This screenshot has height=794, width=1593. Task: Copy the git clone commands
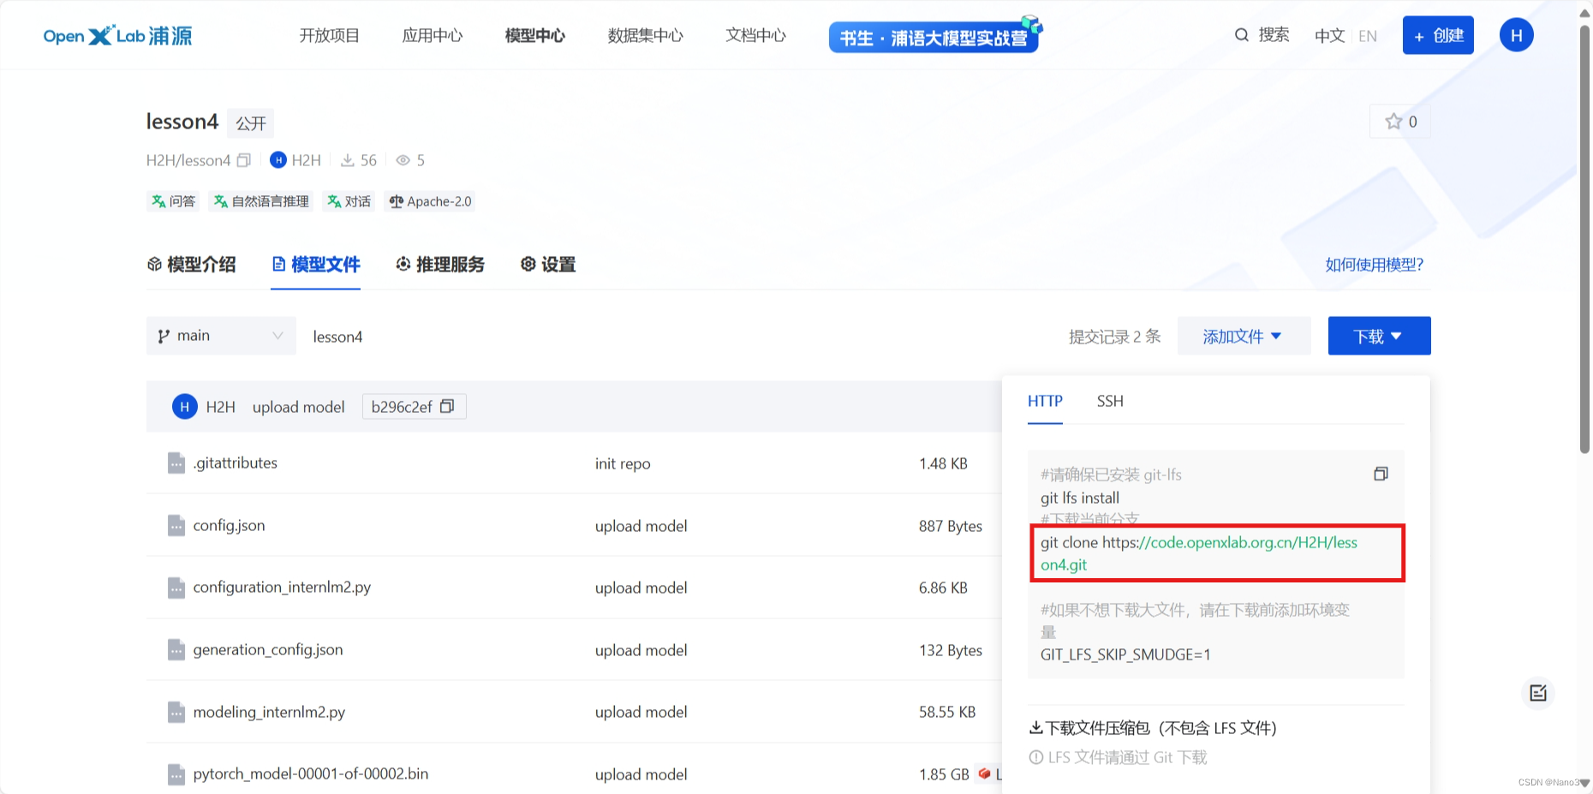tap(1381, 474)
